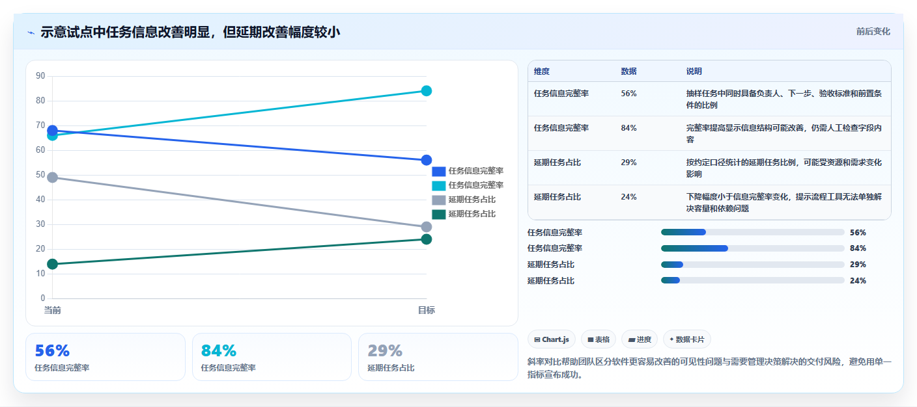Click the 任务信息完整率 cell in the table's 56% row
Viewport: 917px width, 407px height.
[x=561, y=94]
